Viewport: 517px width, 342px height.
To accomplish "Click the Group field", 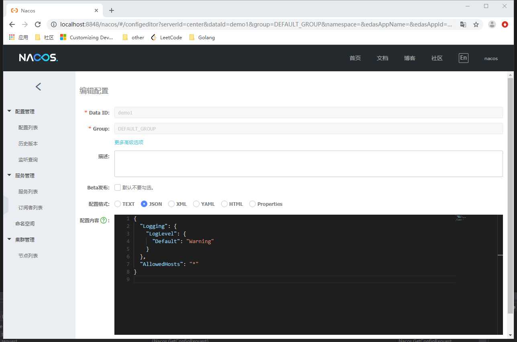I will (x=309, y=129).
